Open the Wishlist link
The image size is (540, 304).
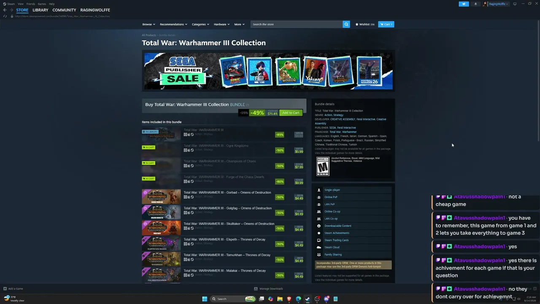[365, 24]
